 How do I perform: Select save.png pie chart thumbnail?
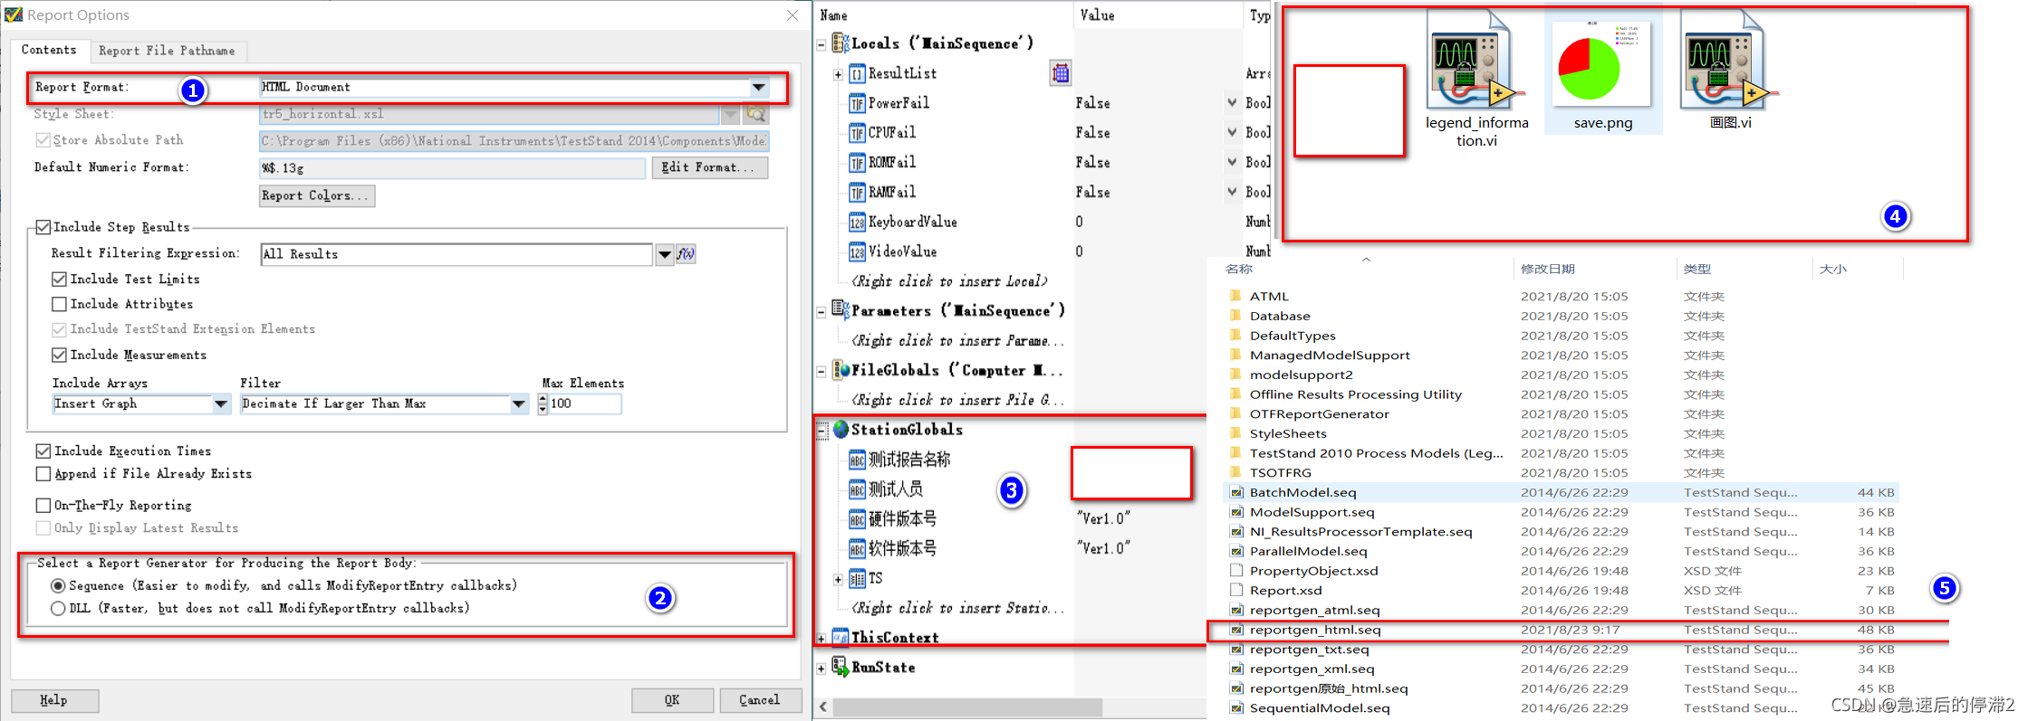[1601, 63]
